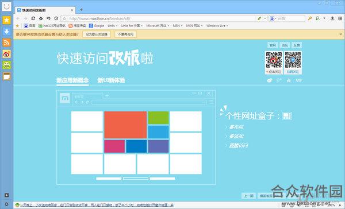The height and width of the screenshot is (209, 345).
Task: Share page to Weibo icon
Action: pos(269,80)
